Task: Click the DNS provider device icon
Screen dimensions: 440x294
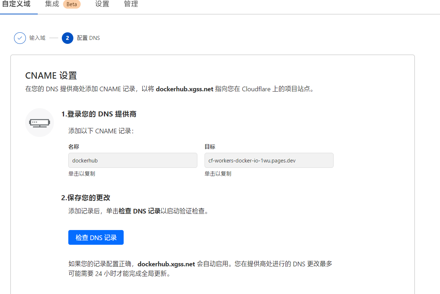Action: click(40, 123)
